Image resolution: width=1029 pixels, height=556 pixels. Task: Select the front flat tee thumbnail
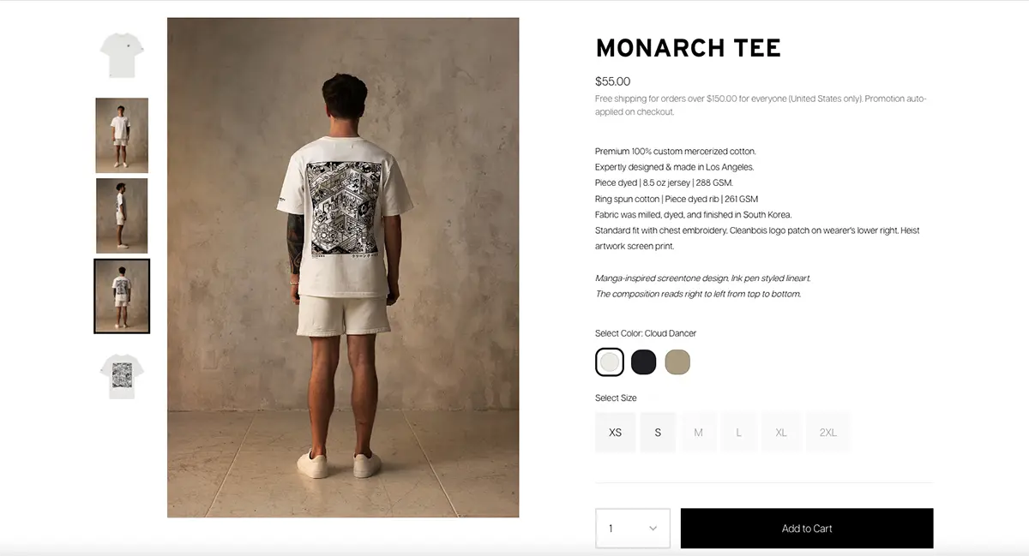pyautogui.click(x=122, y=54)
